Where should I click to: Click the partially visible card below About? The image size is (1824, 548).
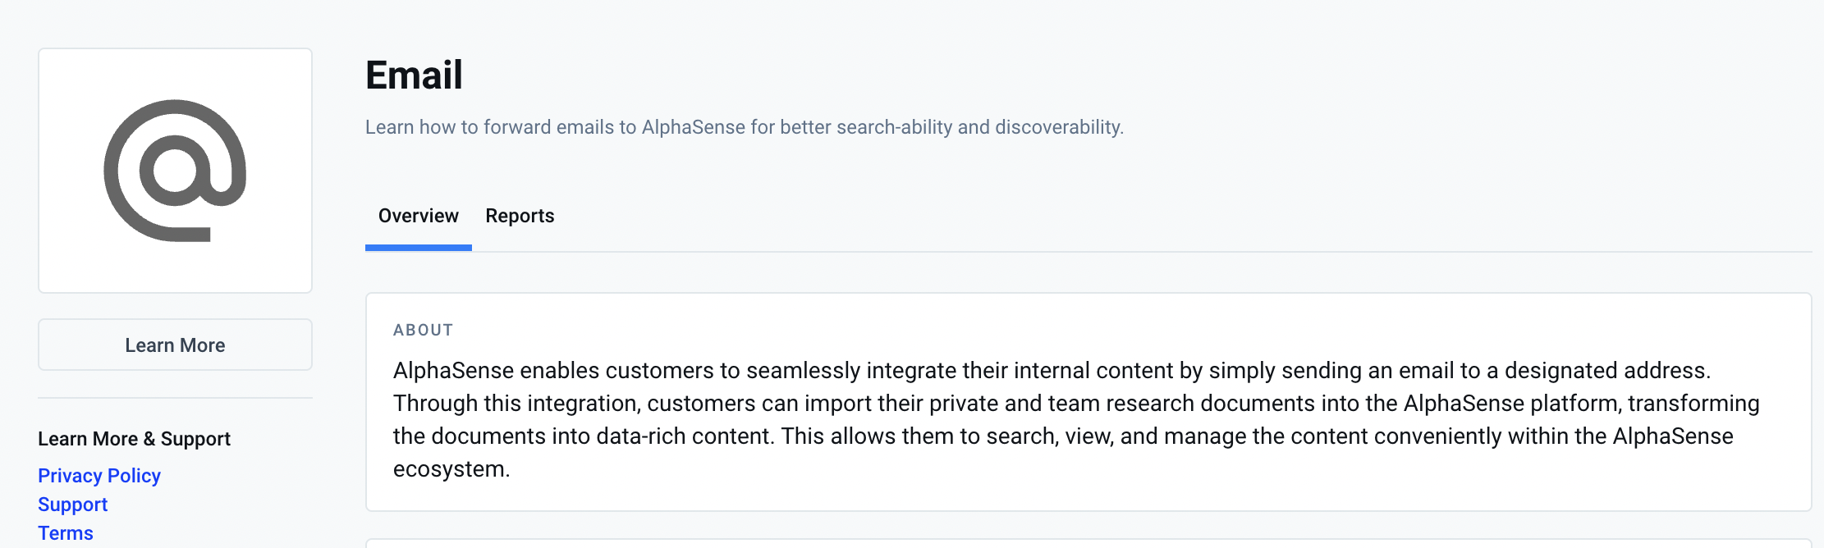(1088, 543)
